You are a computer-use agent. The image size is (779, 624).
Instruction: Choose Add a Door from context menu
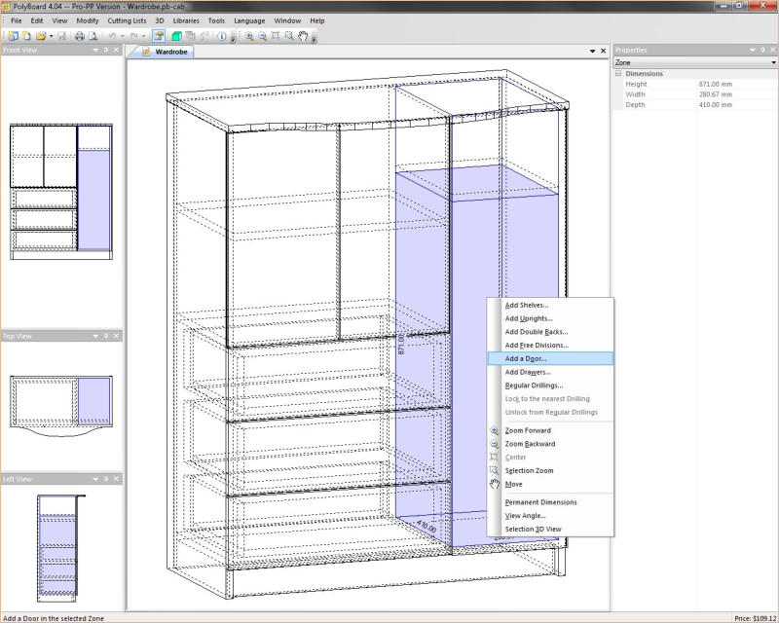click(526, 358)
